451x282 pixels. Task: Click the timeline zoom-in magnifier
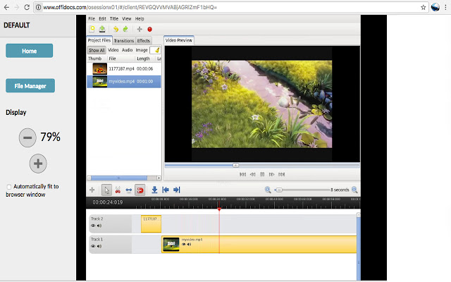[x=354, y=190]
